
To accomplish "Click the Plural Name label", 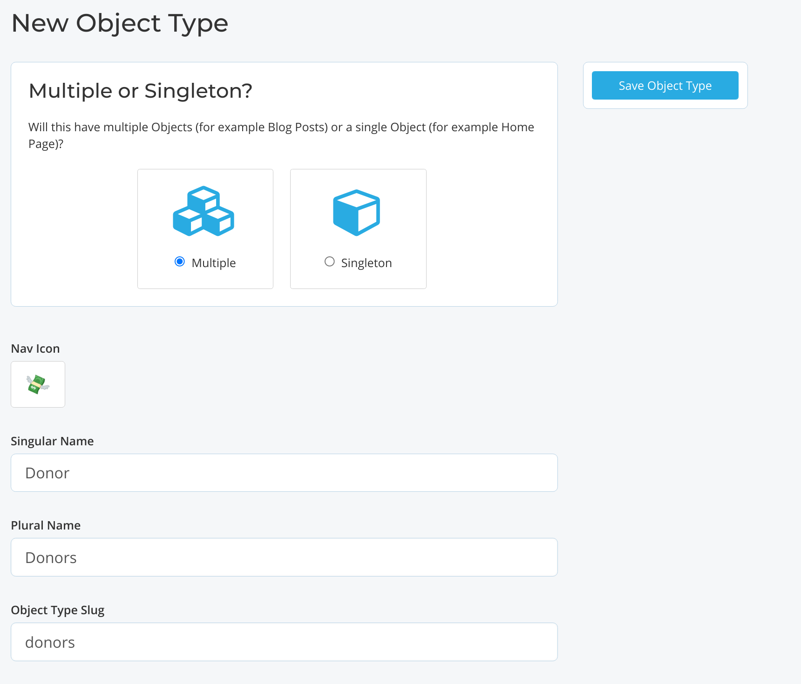I will tap(46, 525).
